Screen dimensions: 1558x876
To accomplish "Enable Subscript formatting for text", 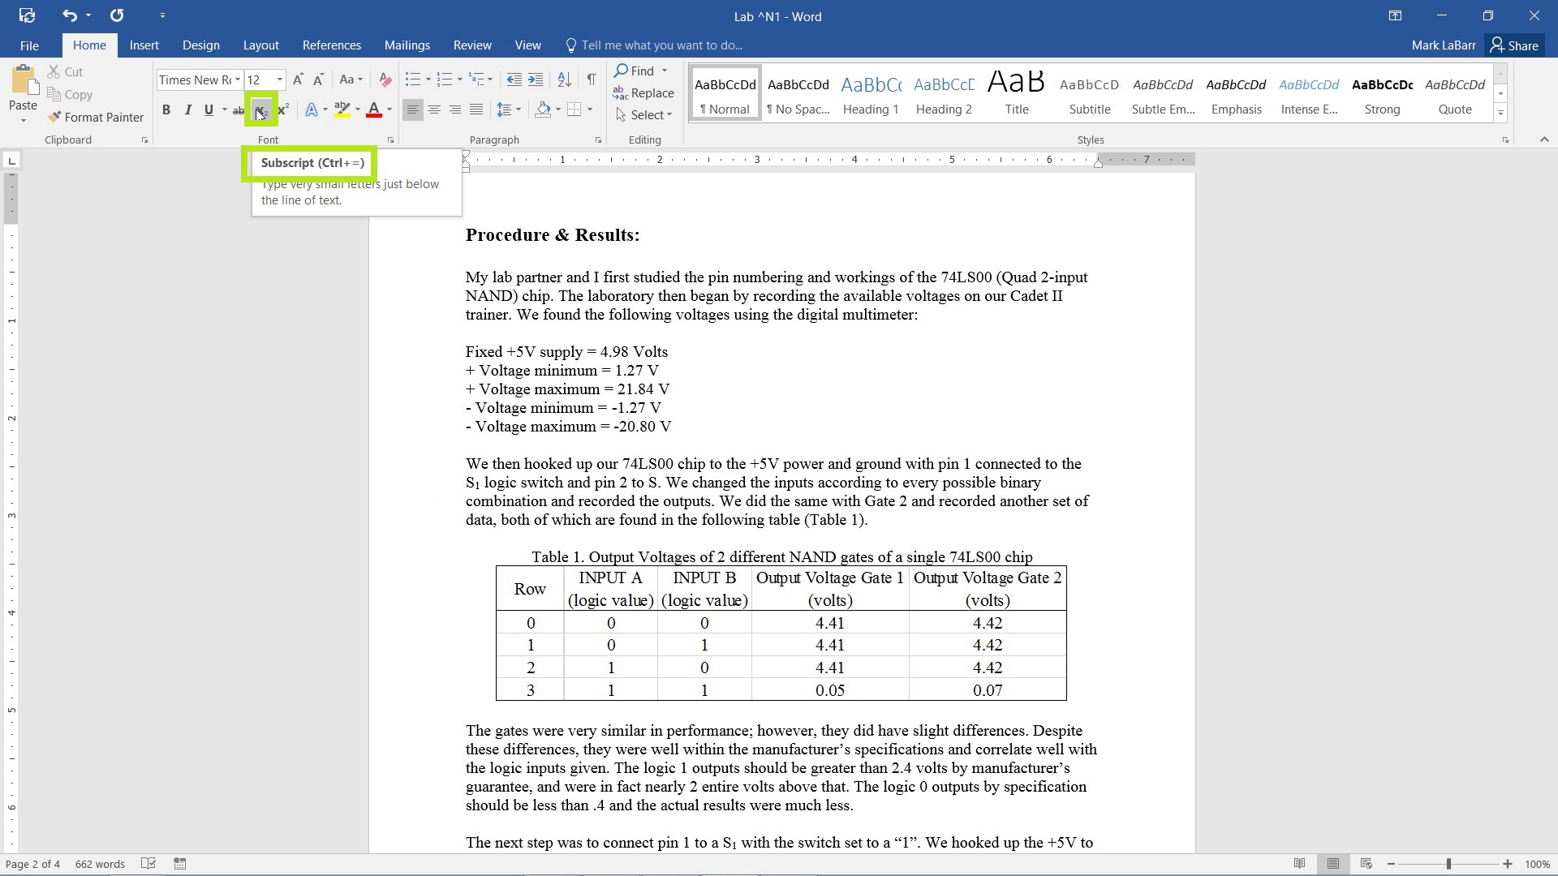I will tap(260, 110).
